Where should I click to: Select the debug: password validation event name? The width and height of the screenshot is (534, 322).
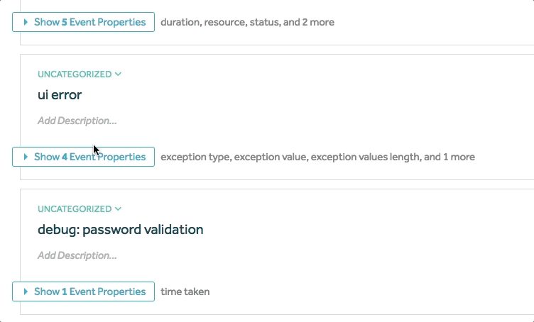pyautogui.click(x=120, y=230)
